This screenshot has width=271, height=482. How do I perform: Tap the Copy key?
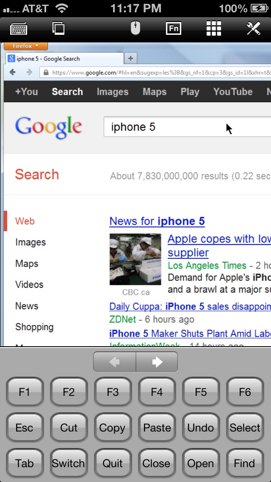[112, 428]
